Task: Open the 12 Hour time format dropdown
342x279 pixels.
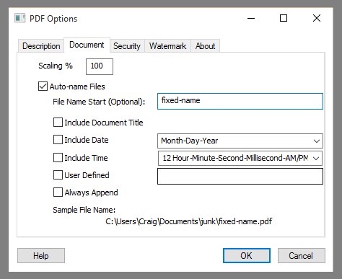Action: point(240,158)
